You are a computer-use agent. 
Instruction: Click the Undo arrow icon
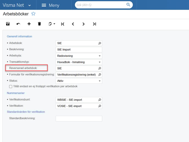(18, 24)
